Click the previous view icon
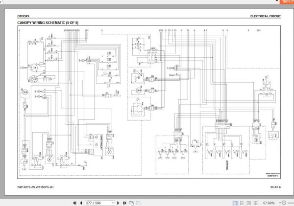The image size is (294, 206). tap(132, 203)
